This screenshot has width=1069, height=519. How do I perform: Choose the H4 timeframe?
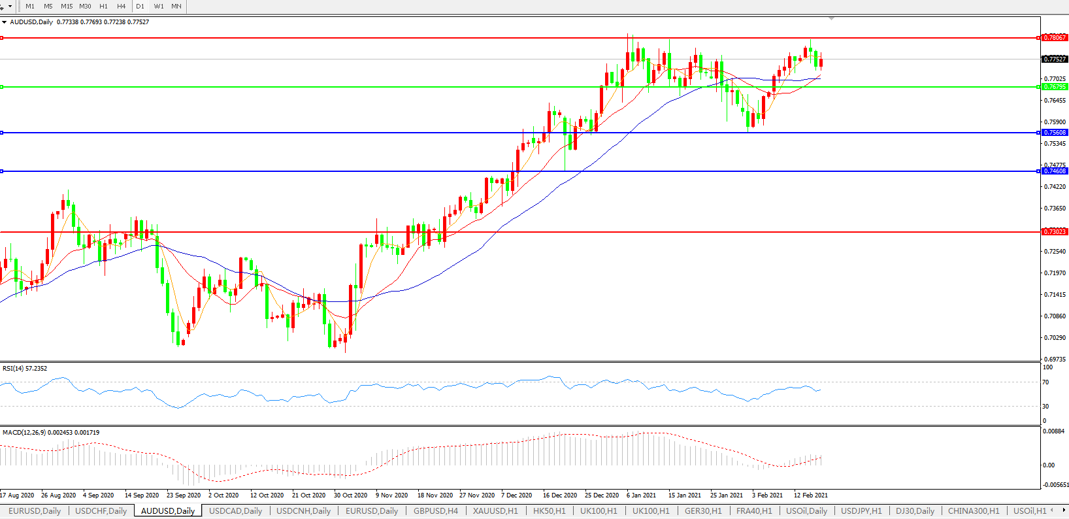click(121, 7)
